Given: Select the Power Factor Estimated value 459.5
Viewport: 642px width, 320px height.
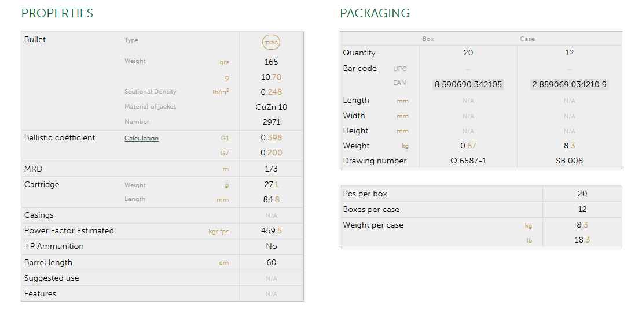Looking at the screenshot, I should (x=271, y=230).
